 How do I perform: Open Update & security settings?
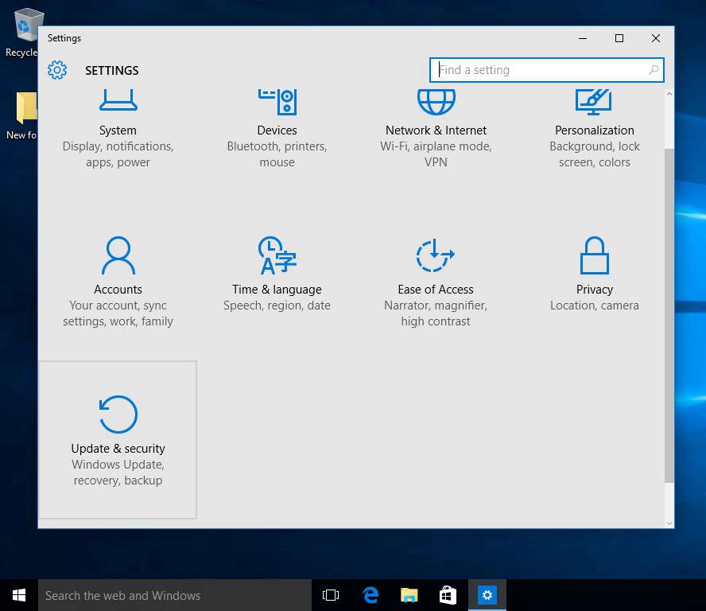point(118,438)
